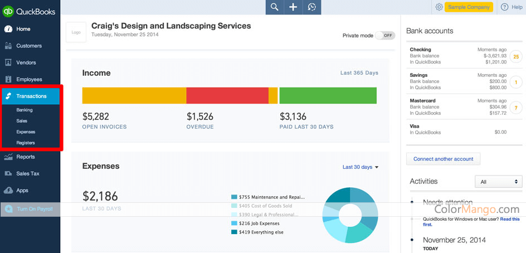Screen dimensions: 526x253
Task: Open Sales under Transactions
Action: (x=22, y=121)
